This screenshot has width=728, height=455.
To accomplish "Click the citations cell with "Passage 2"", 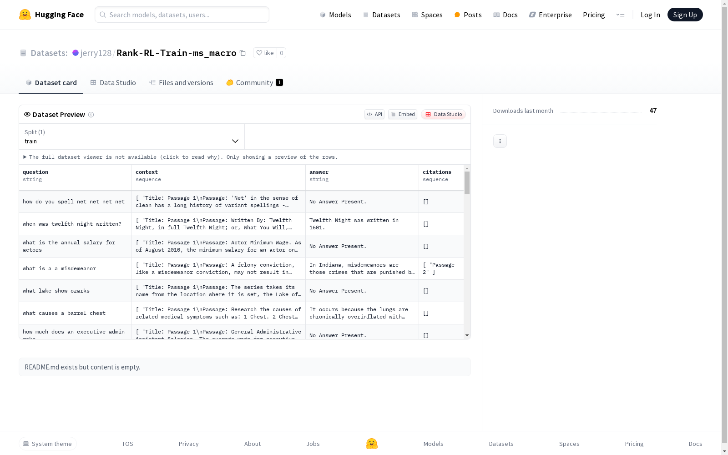I will tap(441, 268).
